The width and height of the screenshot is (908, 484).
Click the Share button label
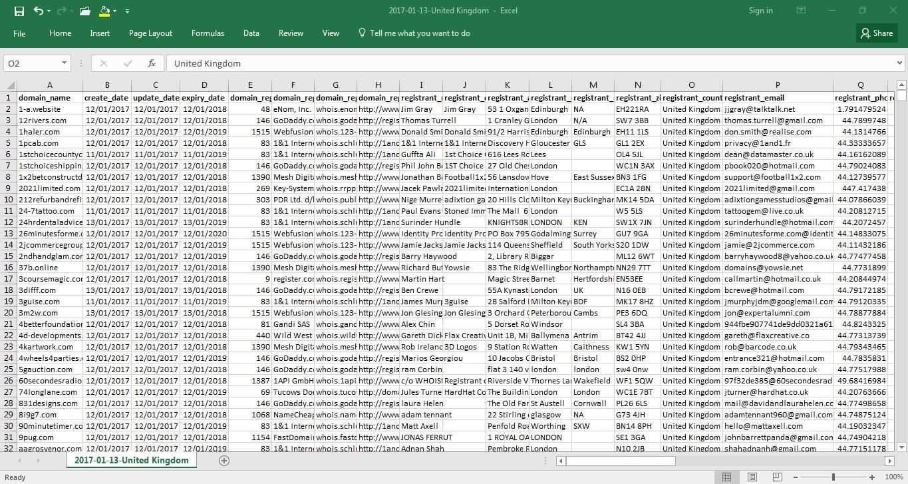pyautogui.click(x=883, y=33)
